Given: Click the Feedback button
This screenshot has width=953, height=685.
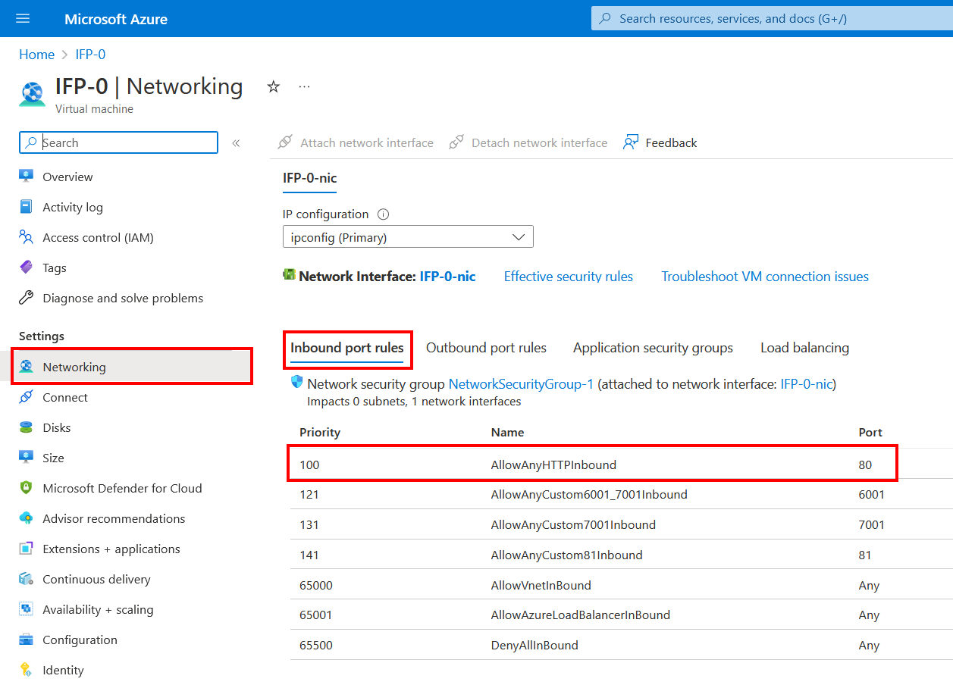Looking at the screenshot, I should coord(660,142).
